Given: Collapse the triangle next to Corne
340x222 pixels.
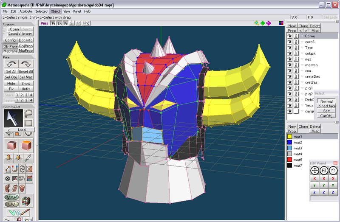Looking at the screenshot, I should [x=302, y=36].
